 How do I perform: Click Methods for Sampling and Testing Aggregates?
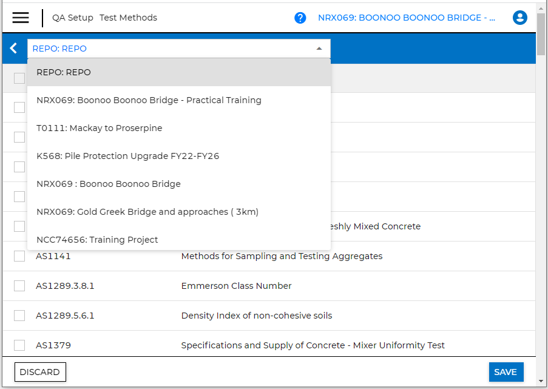pos(282,256)
